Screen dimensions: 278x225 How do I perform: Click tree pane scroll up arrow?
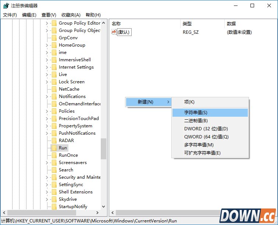coord(104,23)
